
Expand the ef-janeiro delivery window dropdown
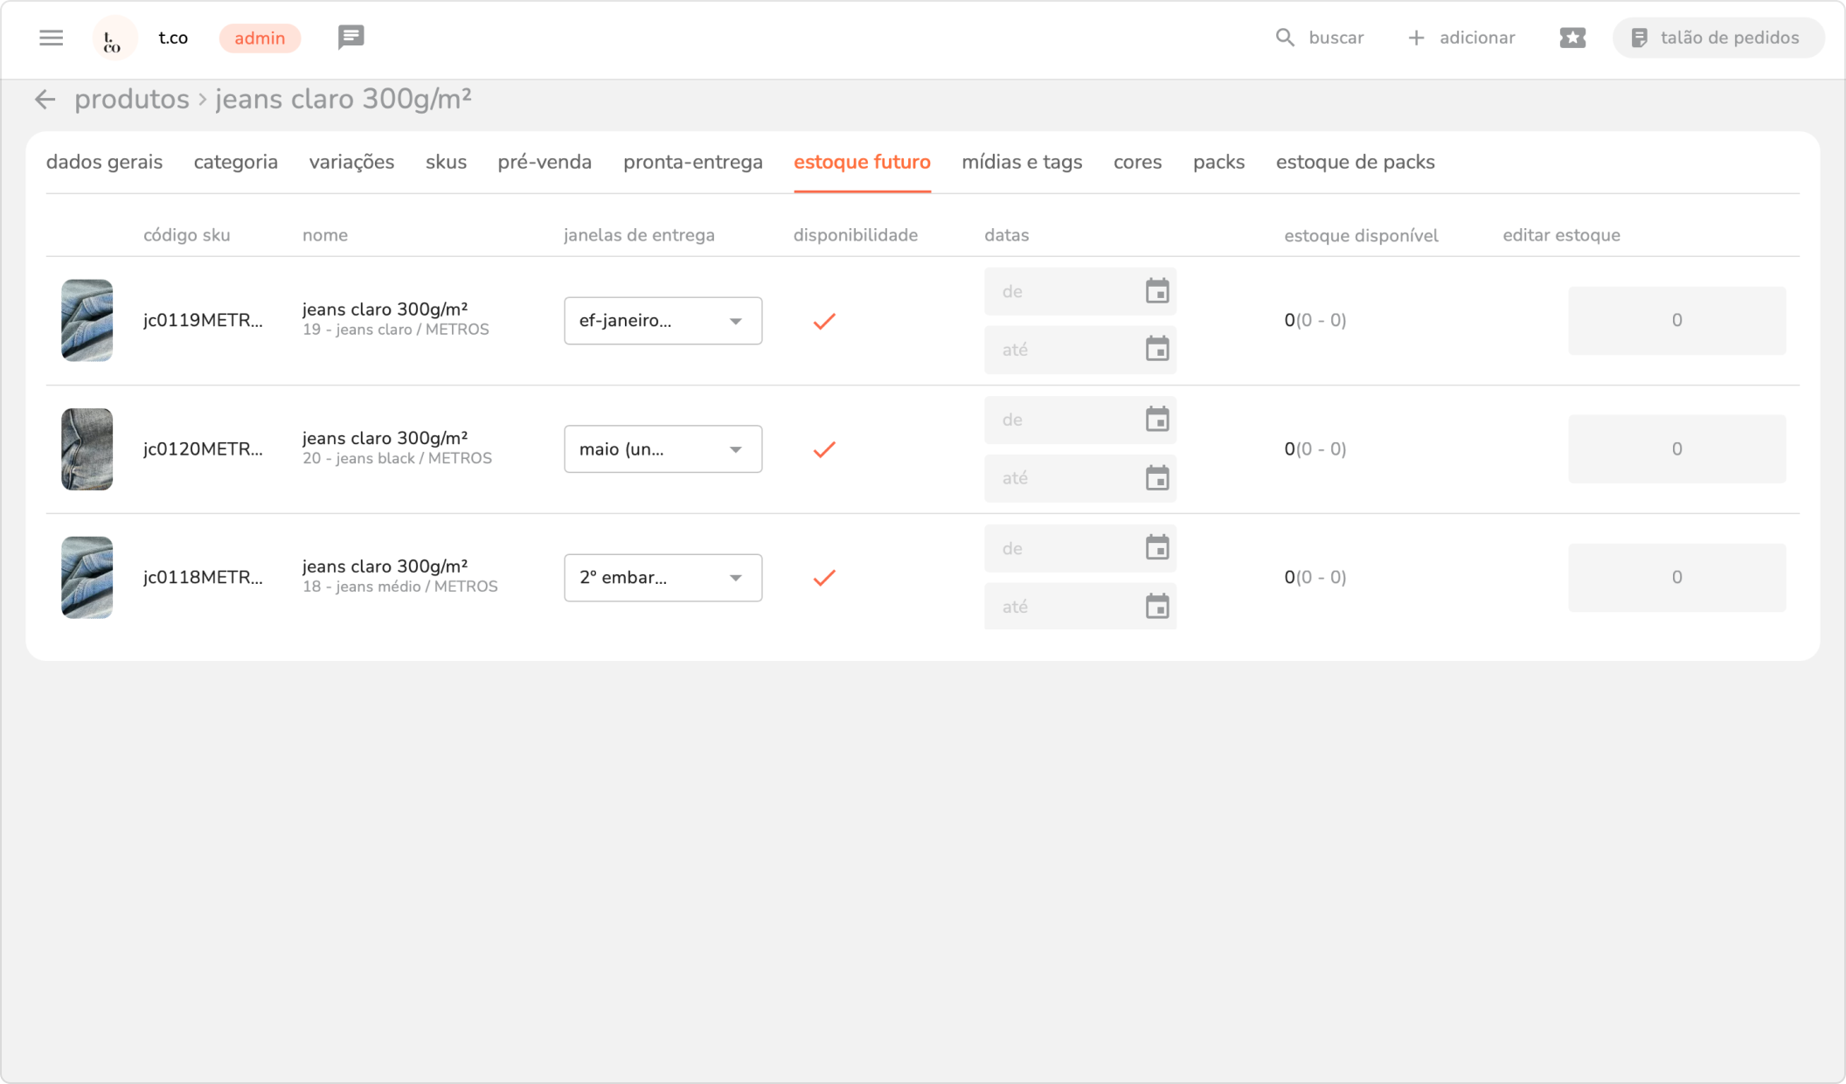click(663, 321)
